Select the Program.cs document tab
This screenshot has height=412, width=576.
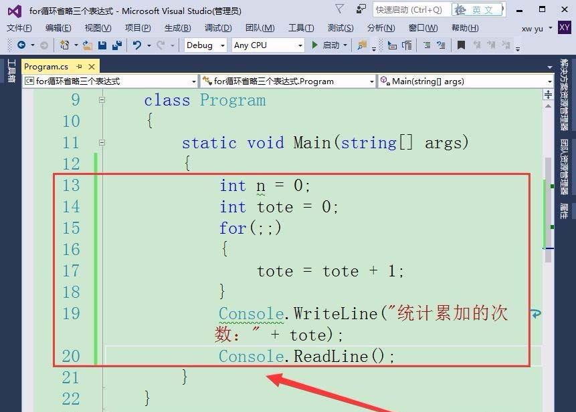46,66
